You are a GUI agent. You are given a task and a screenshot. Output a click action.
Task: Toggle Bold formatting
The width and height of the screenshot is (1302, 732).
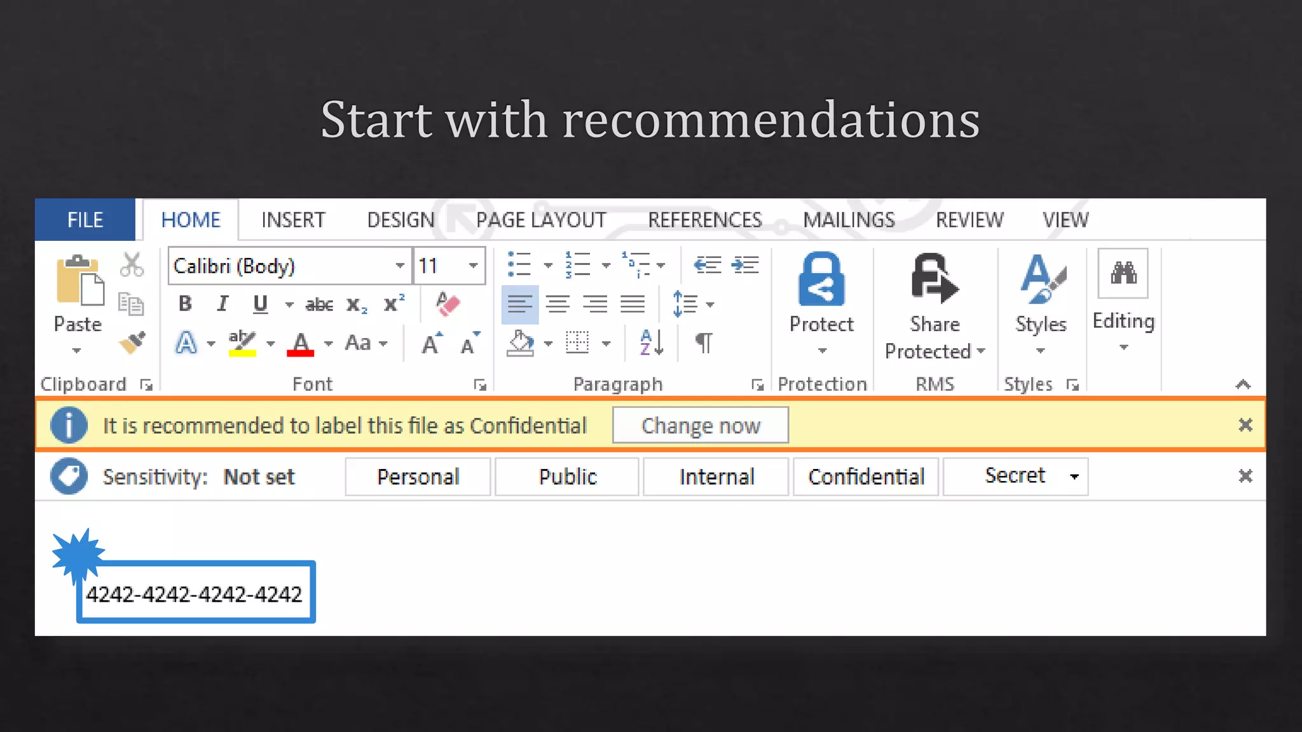pyautogui.click(x=185, y=304)
